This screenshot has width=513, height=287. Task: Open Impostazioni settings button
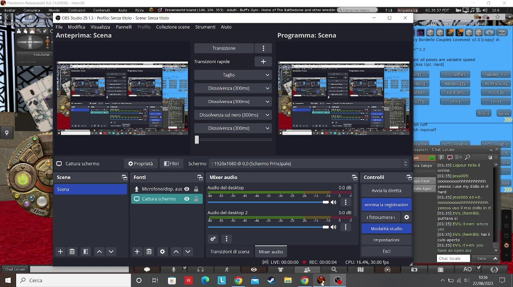(386, 240)
